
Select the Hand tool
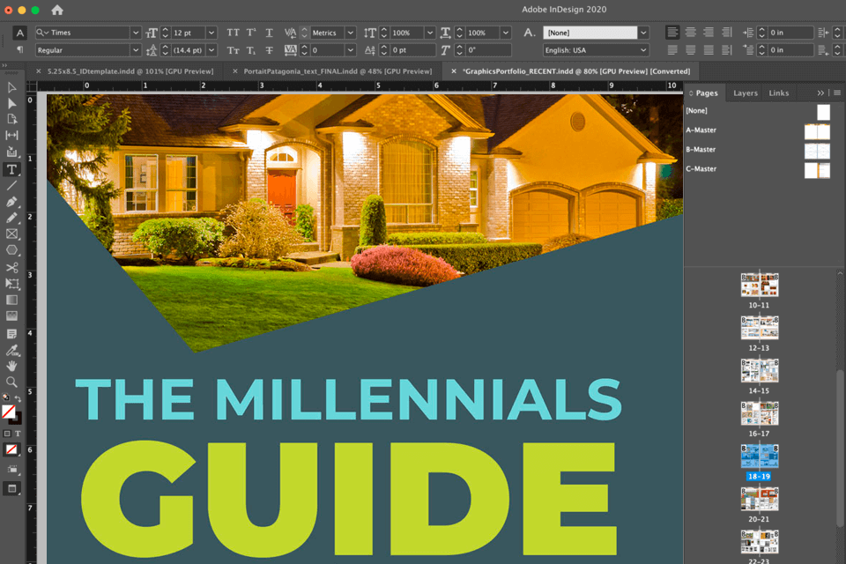tap(11, 367)
